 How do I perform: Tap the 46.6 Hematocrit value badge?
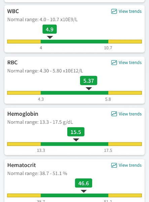pyautogui.click(x=83, y=183)
